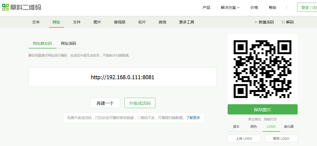Screen dimensions: 317x146
Task: Click the URL input field
Action: tap(122, 77)
